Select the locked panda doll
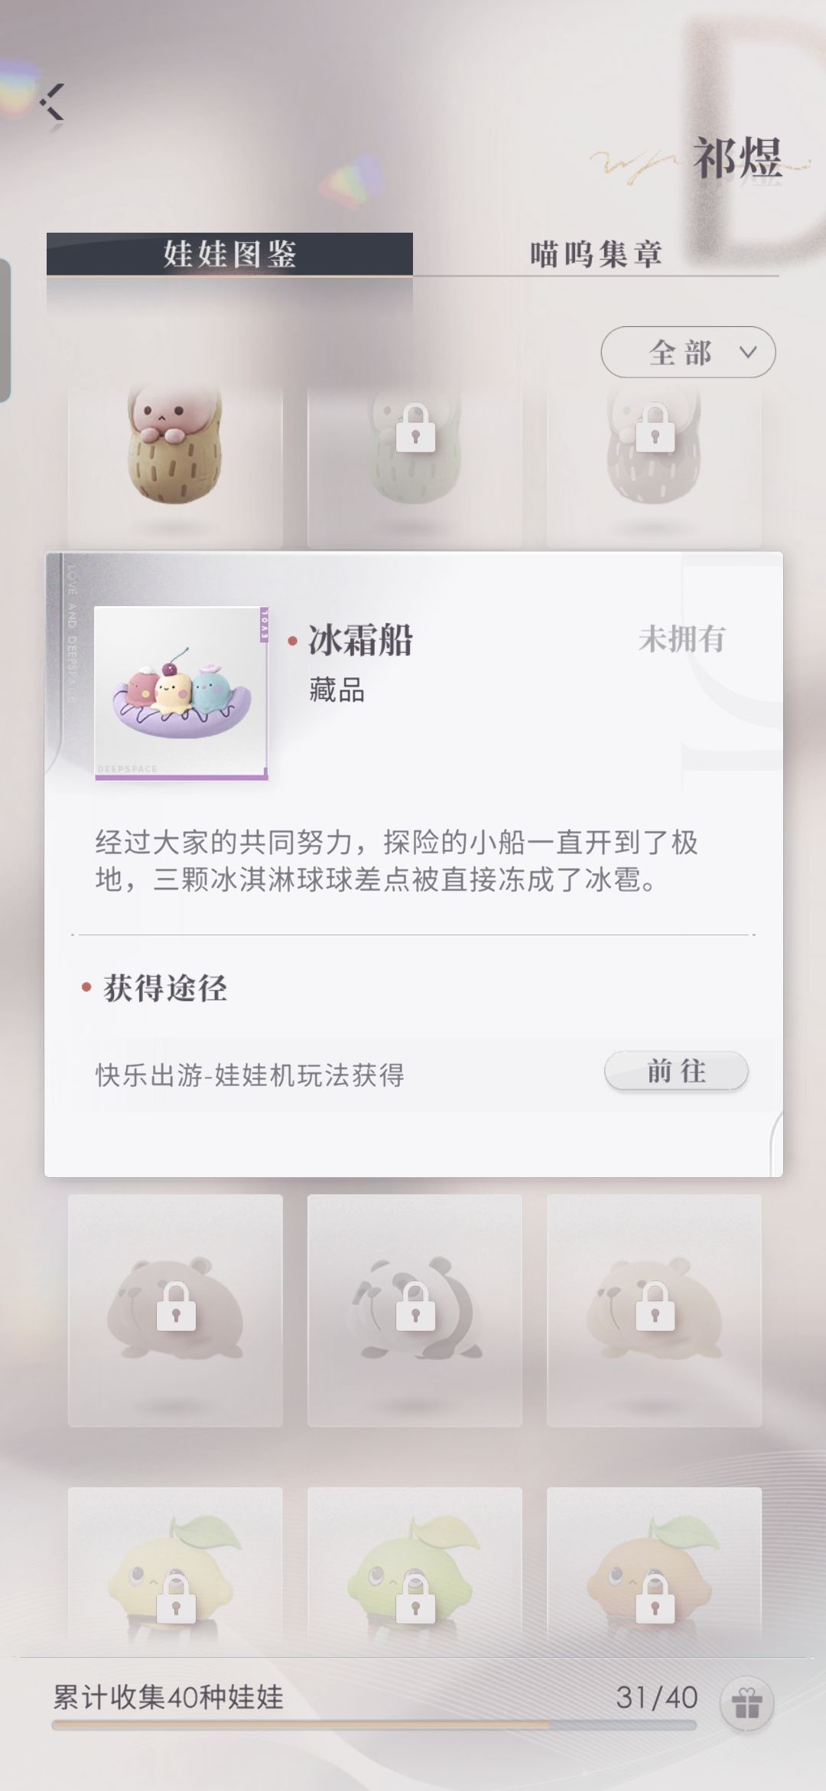The image size is (826, 1791). click(x=415, y=1310)
